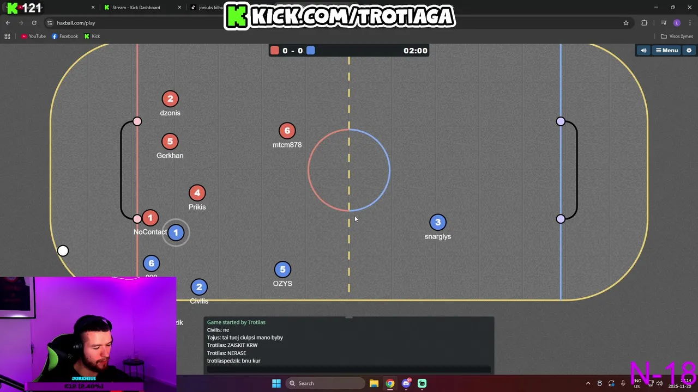Viewport: 698px width, 392px height.
Task: Click red player 4 Prikis
Action: click(197, 193)
